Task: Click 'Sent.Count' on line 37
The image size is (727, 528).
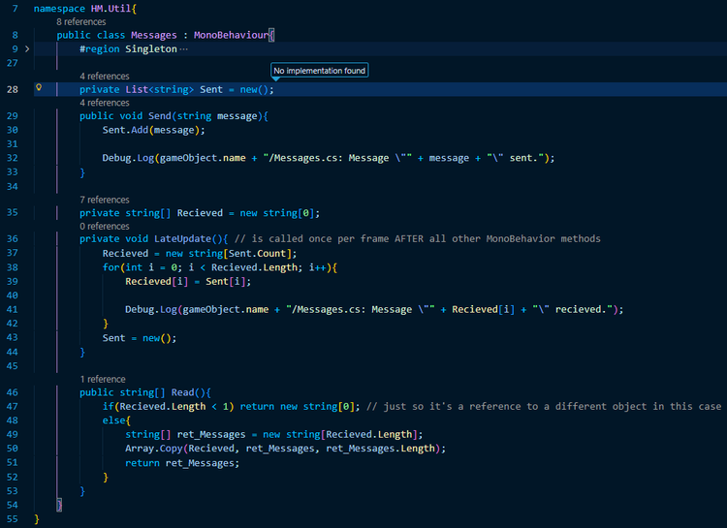Action: pos(257,254)
